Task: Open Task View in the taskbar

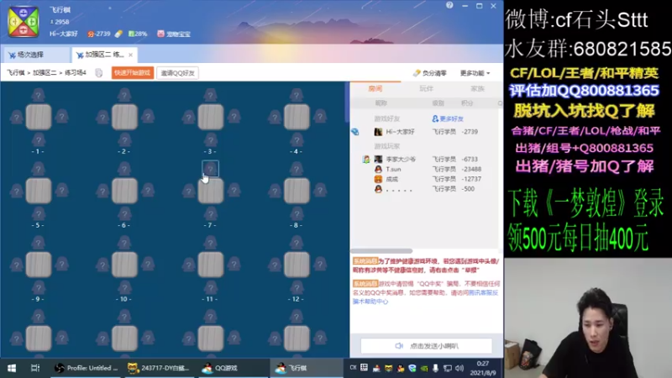Action: click(35, 368)
